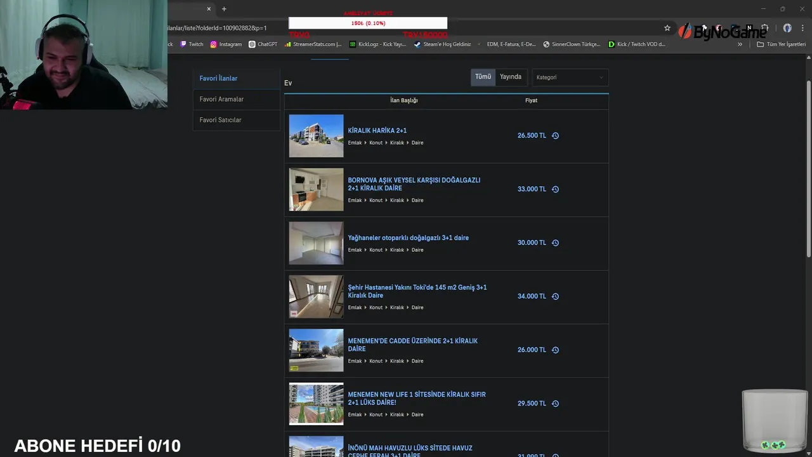The height and width of the screenshot is (457, 812).
Task: Select Favori Aramalar in the sidebar
Action: (236, 99)
